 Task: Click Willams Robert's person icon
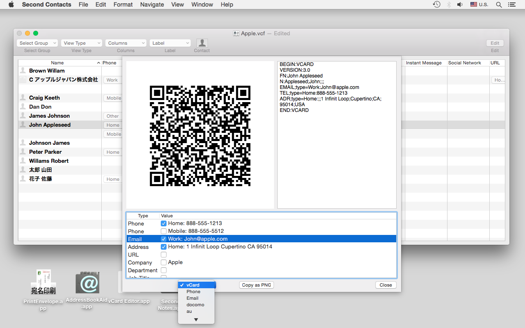pyautogui.click(x=23, y=161)
